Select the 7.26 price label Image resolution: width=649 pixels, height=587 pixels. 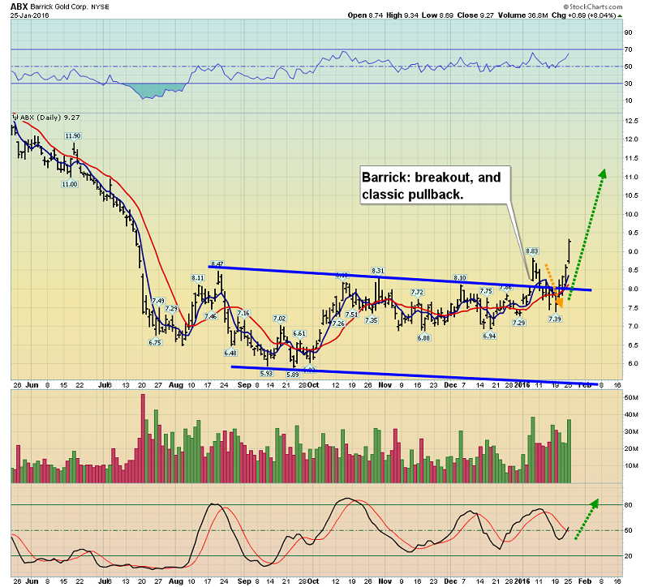point(338,323)
